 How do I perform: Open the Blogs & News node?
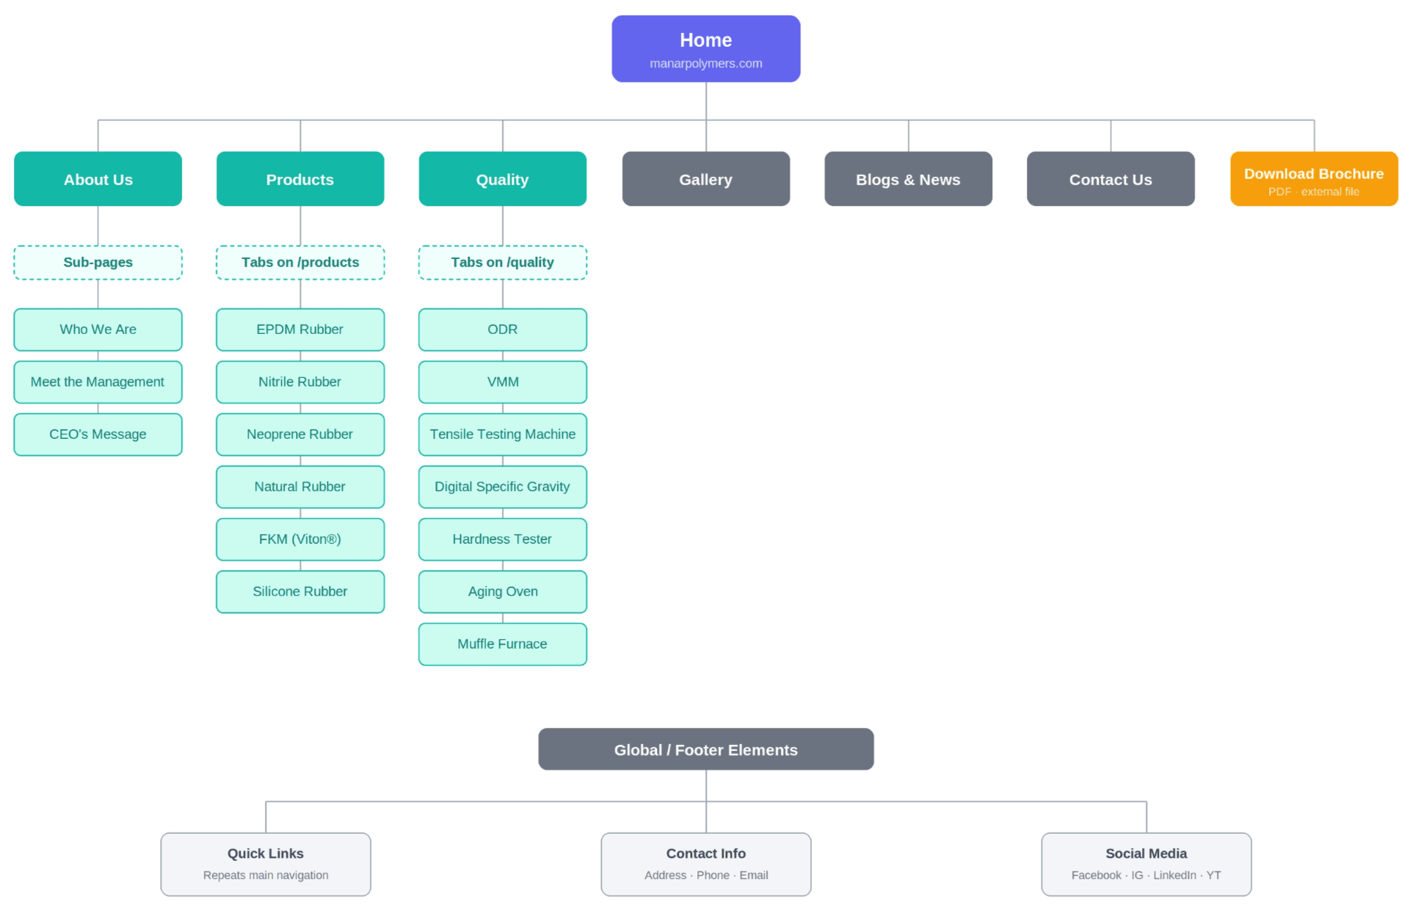[909, 179]
